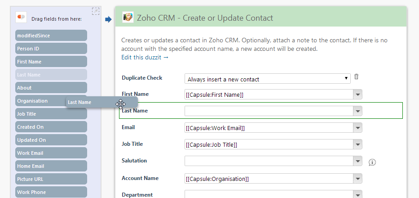The image size is (419, 198).
Task: Expand the Email field dropdown arrow
Action: (x=358, y=128)
